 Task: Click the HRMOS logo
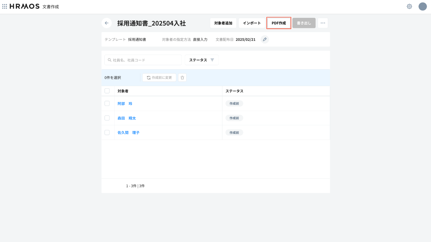[x=24, y=6]
